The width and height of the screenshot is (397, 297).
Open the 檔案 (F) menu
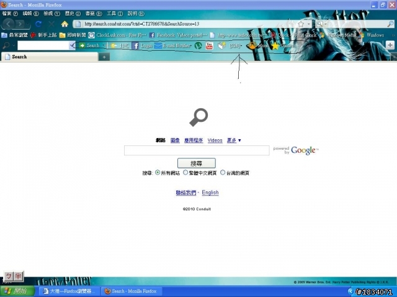coord(10,14)
